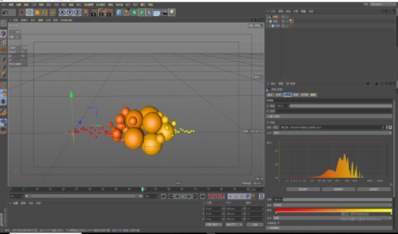Add a Camera object icon
The height and width of the screenshot is (234, 398).
tap(164, 12)
